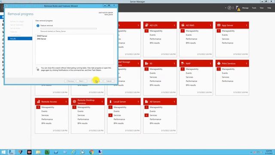This screenshot has width=275, height=155.
Task: Click the All Servers tile header
Action: [160, 102]
